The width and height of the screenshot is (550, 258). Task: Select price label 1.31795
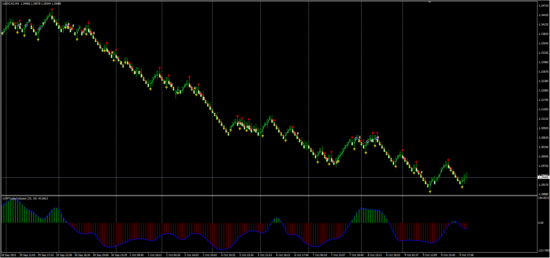coord(543,100)
